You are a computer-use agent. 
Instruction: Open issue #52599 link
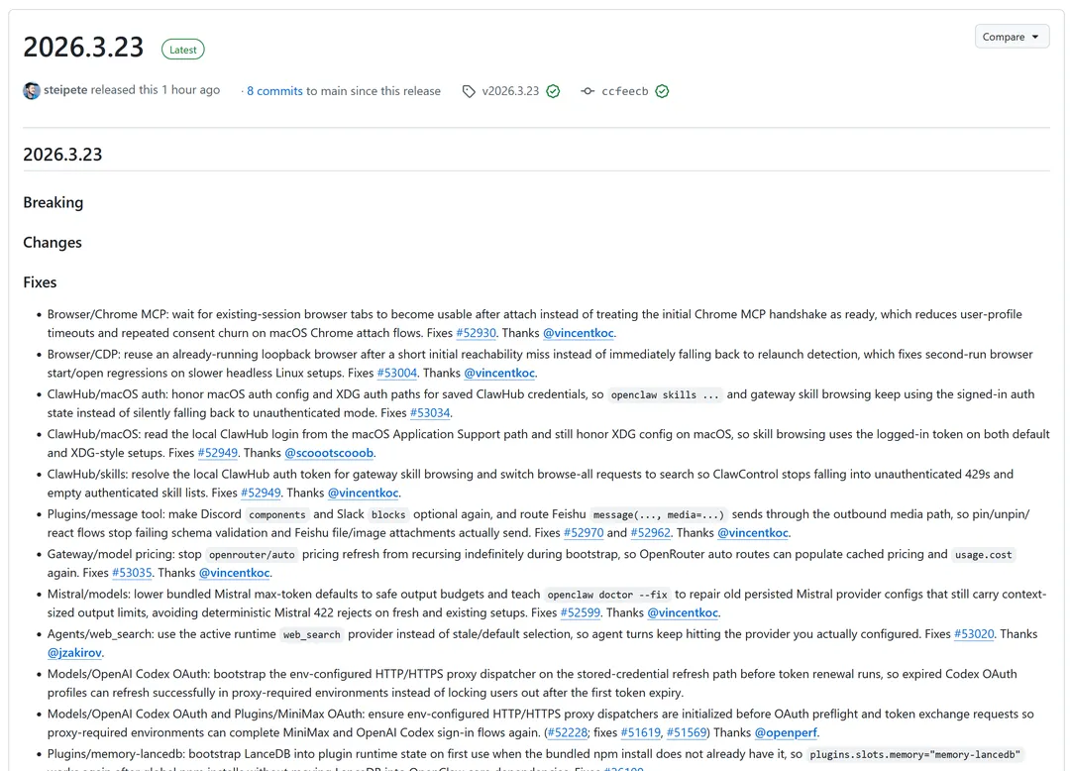[x=580, y=612]
